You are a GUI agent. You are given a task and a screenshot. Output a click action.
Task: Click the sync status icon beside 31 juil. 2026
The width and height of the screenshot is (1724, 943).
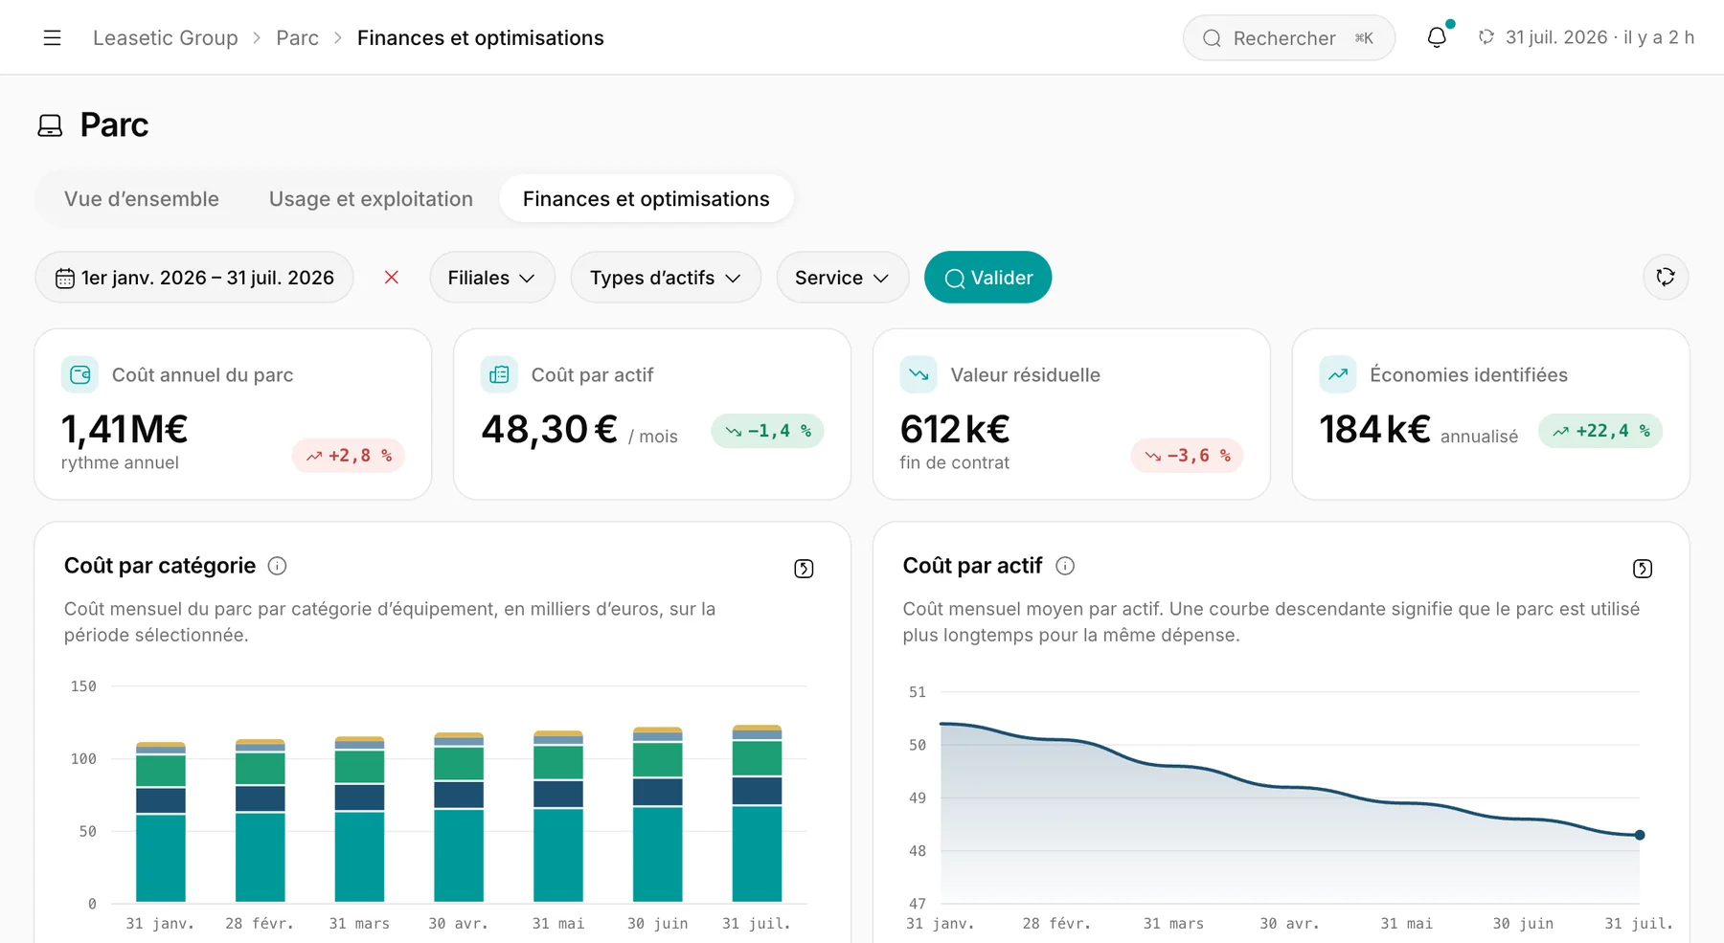tap(1486, 37)
